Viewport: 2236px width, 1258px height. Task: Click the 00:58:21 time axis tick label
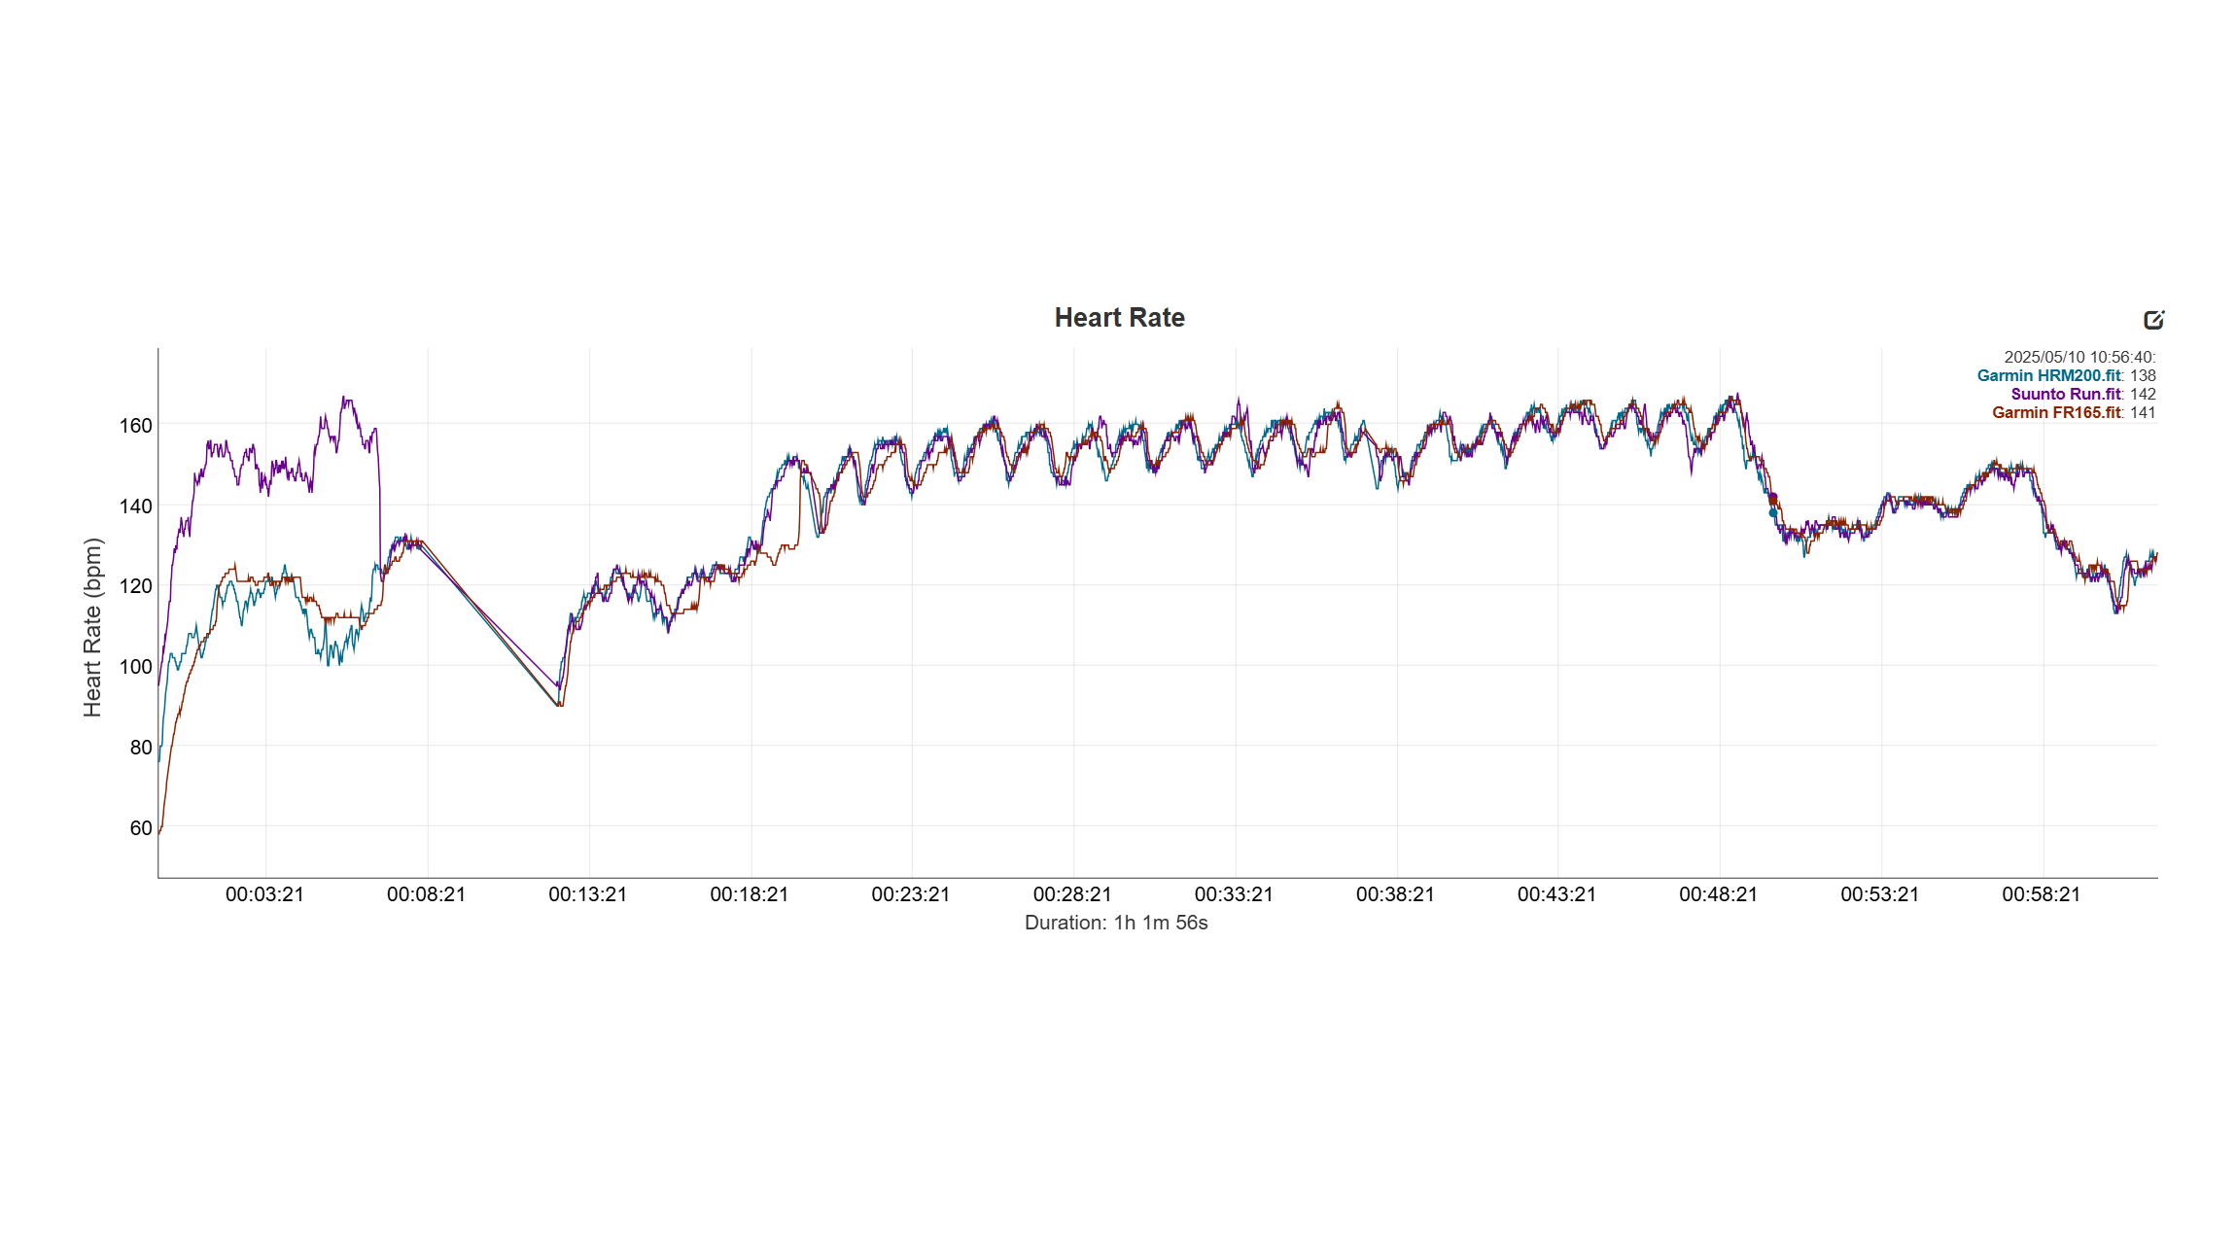tap(2041, 894)
